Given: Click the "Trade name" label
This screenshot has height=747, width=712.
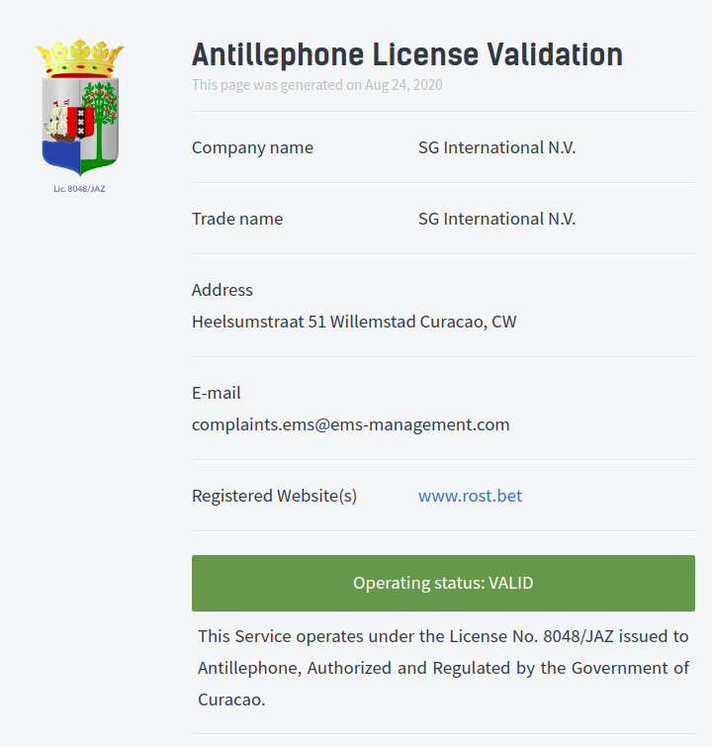Looking at the screenshot, I should pos(237,219).
